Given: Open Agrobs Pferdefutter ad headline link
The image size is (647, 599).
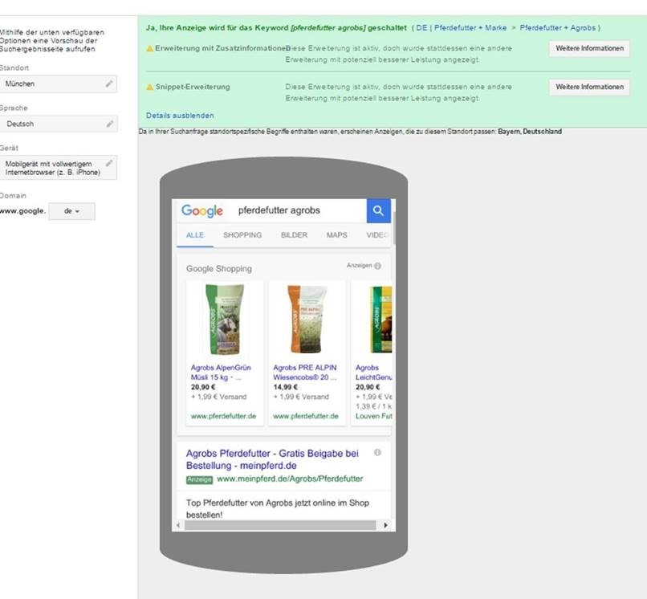Looking at the screenshot, I should click(x=272, y=459).
